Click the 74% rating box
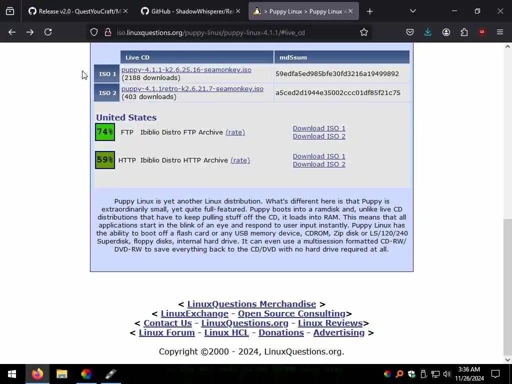Image resolution: width=512 pixels, height=384 pixels. tap(105, 132)
